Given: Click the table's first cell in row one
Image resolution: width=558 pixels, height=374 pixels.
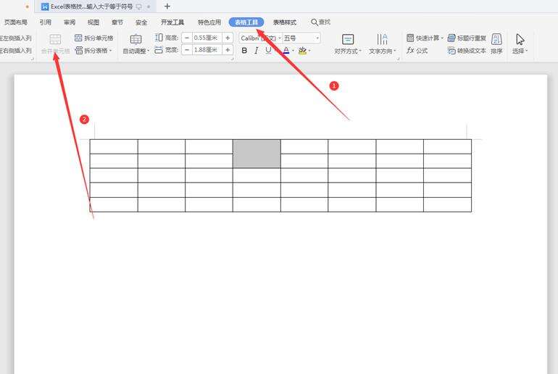Looking at the screenshot, I should click(x=114, y=146).
